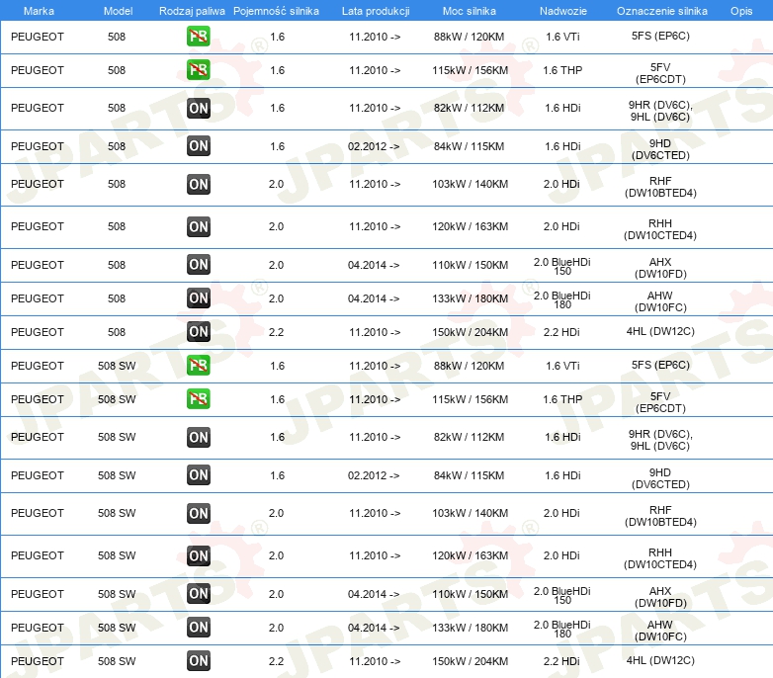The width and height of the screenshot is (773, 678).
Task: Click PEUGEOT in 508 1.6 VTi row
Action: [37, 37]
